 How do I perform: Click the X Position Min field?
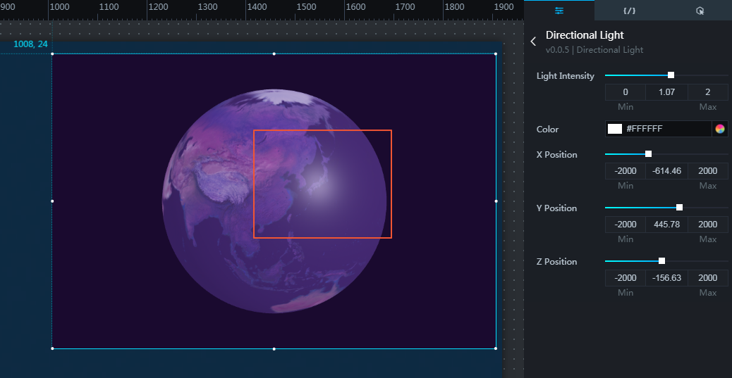(x=626, y=171)
